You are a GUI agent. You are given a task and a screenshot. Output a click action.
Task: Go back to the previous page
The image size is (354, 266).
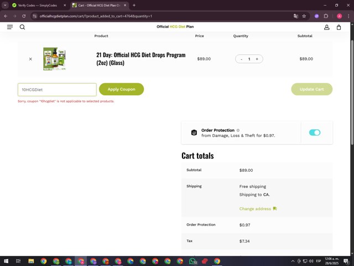coord(6,16)
